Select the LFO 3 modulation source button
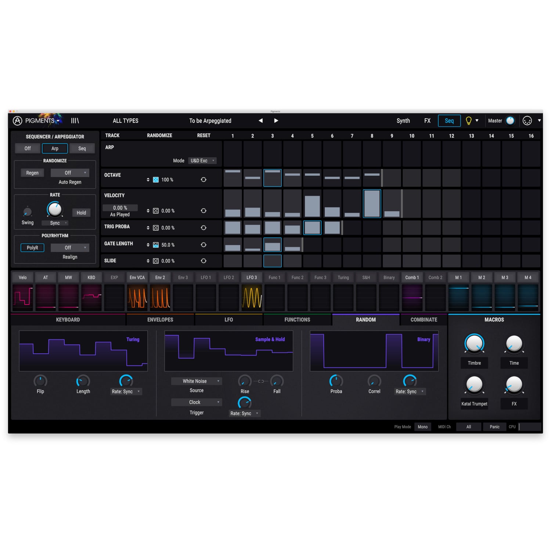The height and width of the screenshot is (551, 551). tap(252, 277)
